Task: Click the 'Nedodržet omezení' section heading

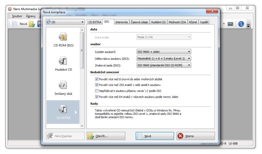Action: coord(104,72)
